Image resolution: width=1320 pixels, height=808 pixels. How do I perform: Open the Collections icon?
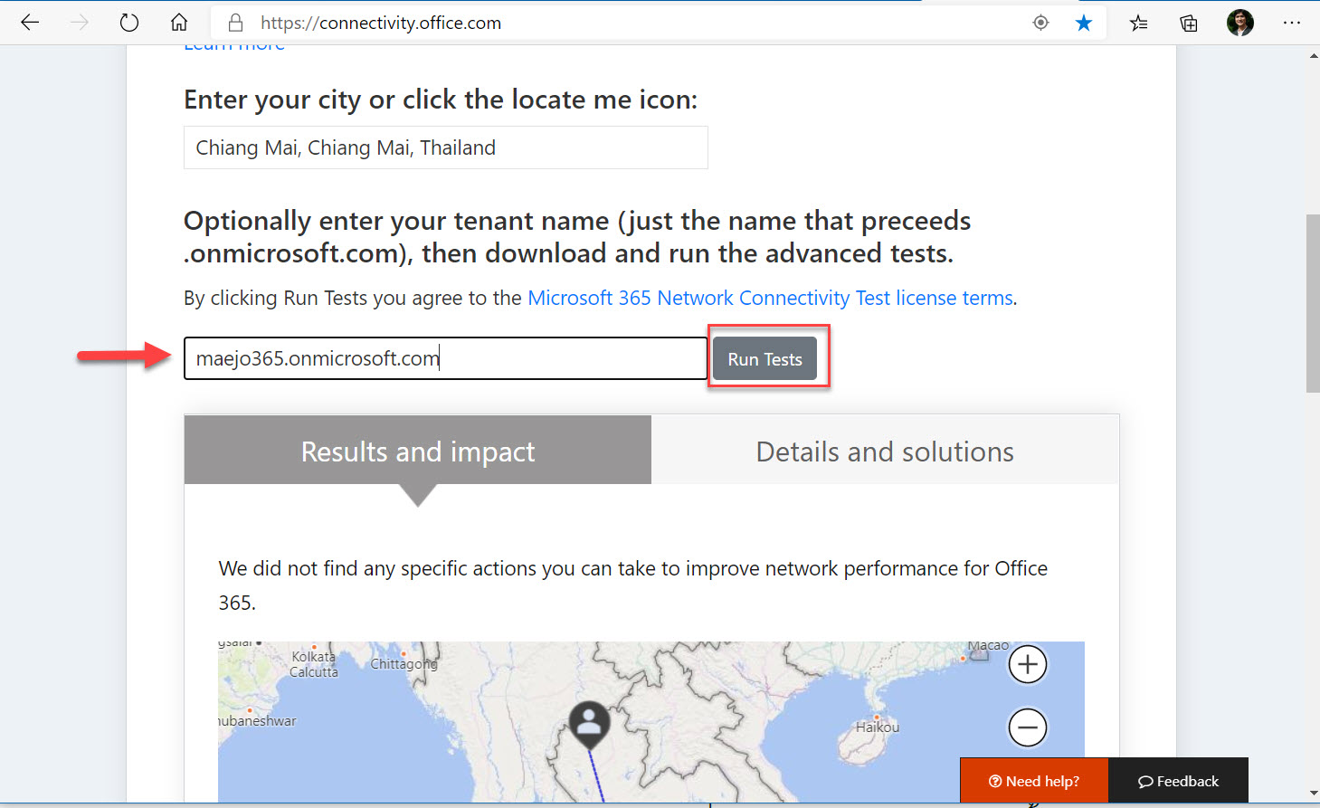1189,23
